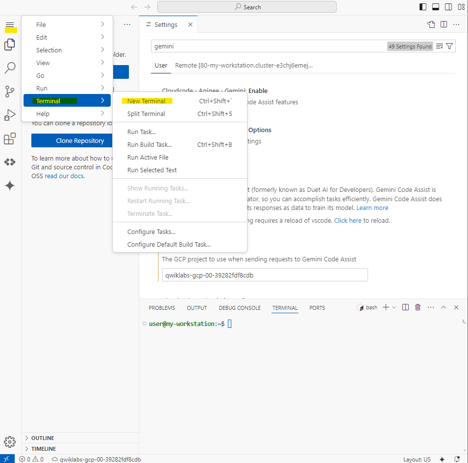Open the Explorer view in activity bar

coord(10,45)
